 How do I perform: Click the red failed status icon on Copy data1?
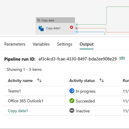click(72, 27)
